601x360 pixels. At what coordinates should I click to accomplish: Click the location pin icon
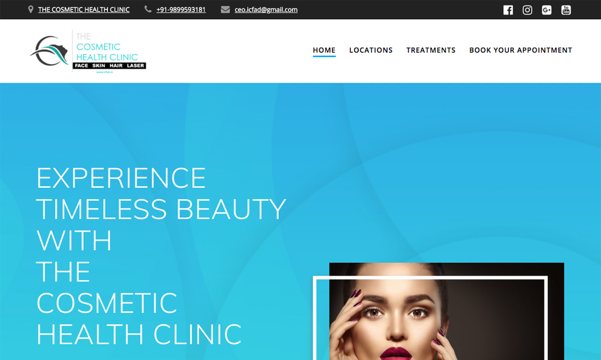31,9
